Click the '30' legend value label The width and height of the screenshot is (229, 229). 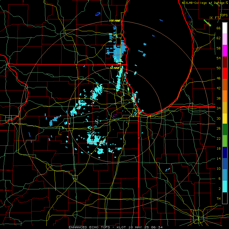click(x=219, y=118)
